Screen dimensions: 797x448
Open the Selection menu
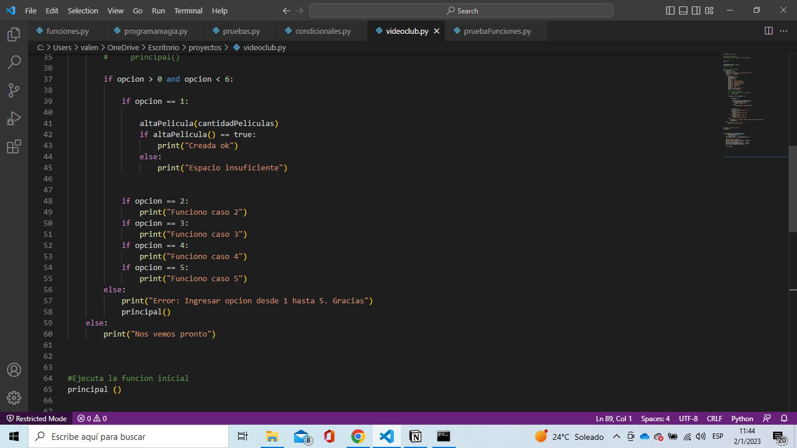pos(83,10)
